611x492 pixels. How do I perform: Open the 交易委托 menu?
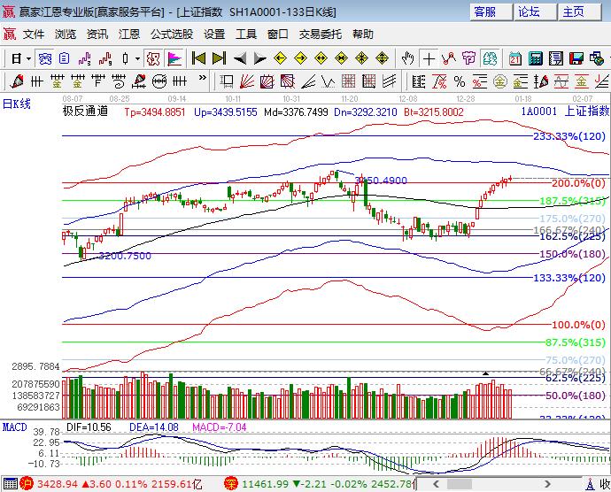[320, 34]
